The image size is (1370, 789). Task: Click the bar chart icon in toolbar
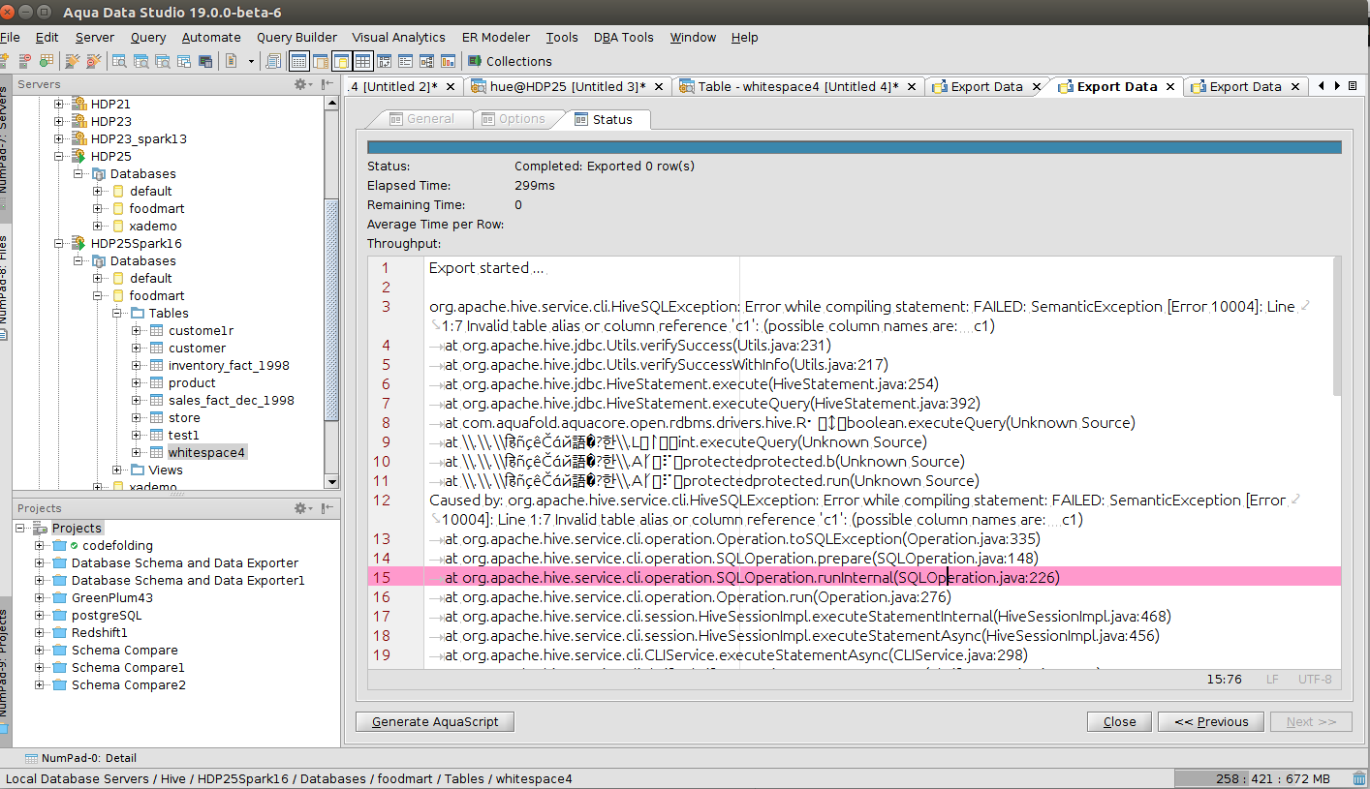[448, 61]
